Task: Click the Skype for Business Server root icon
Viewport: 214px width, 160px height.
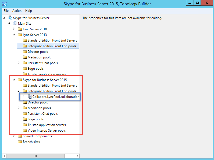Action: pos(10,18)
